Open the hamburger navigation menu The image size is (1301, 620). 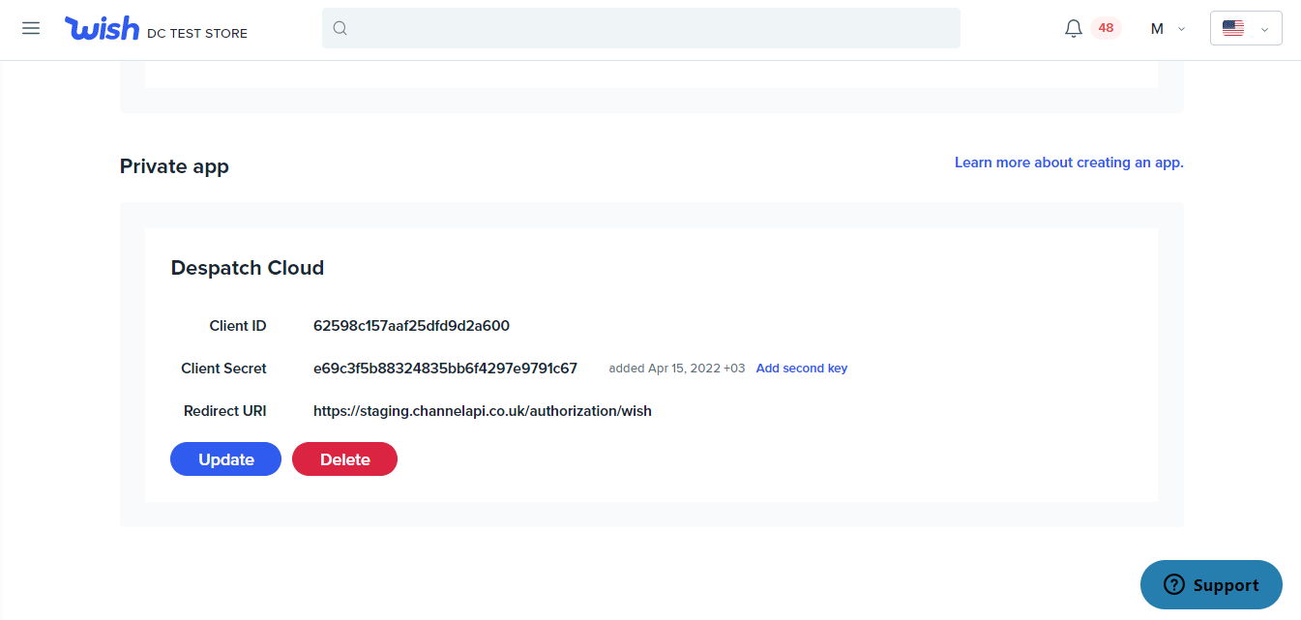click(31, 28)
